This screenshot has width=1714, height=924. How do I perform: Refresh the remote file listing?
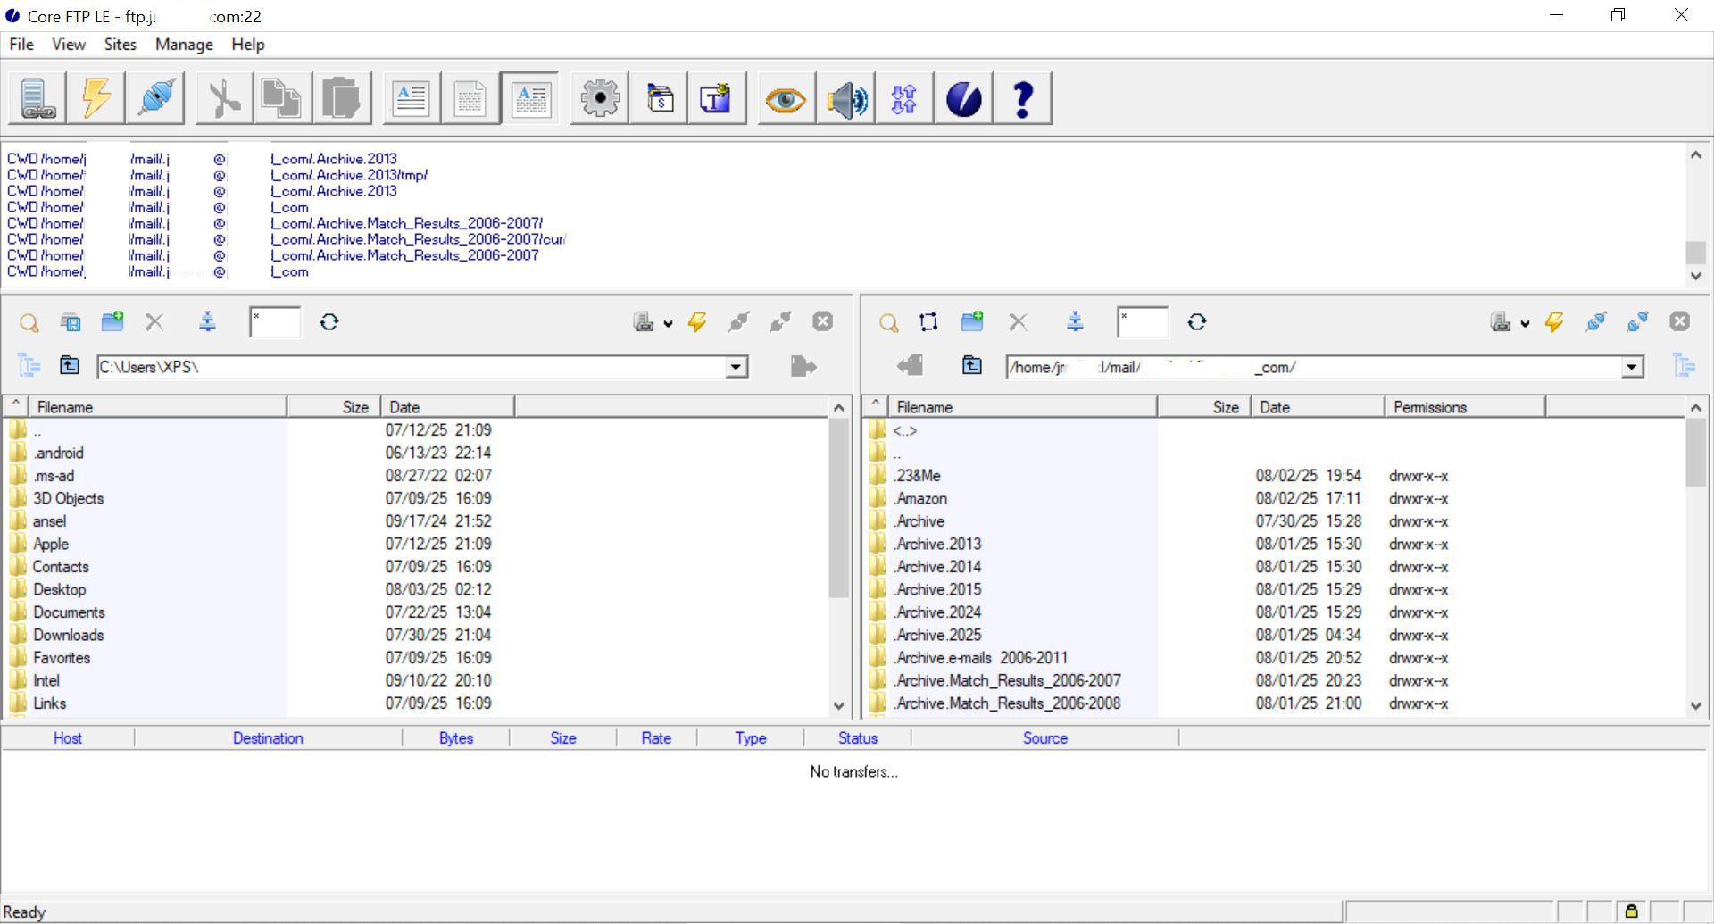[1197, 322]
